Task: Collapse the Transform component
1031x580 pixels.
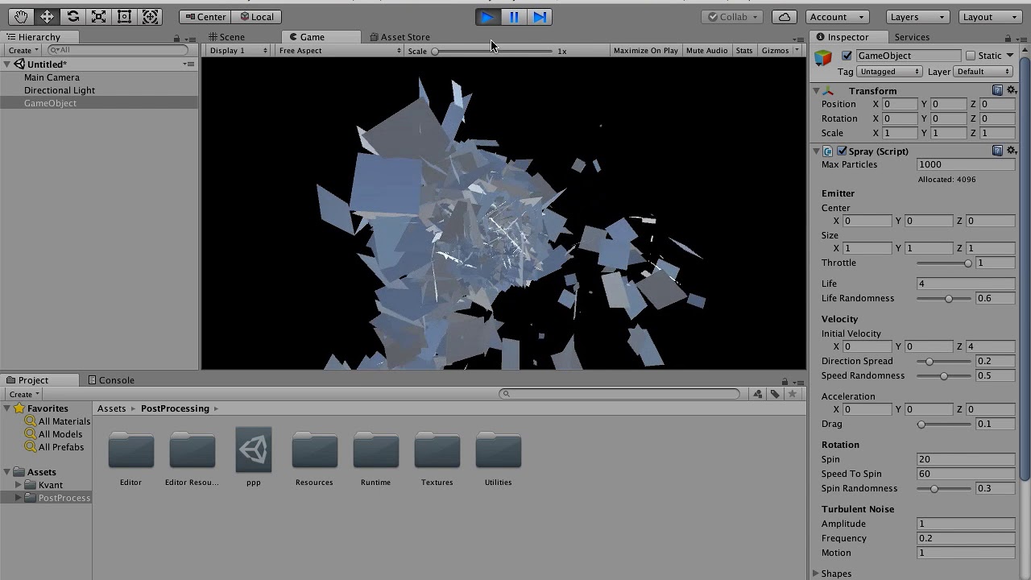Action: tap(816, 91)
